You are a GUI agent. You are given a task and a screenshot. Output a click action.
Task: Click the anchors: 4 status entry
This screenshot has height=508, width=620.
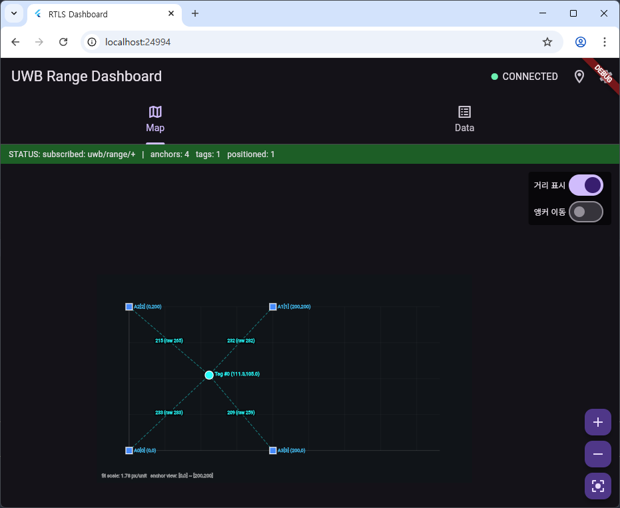[x=170, y=154]
